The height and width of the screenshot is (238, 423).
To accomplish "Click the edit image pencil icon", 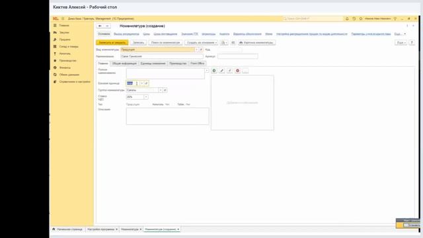I will [x=222, y=71].
